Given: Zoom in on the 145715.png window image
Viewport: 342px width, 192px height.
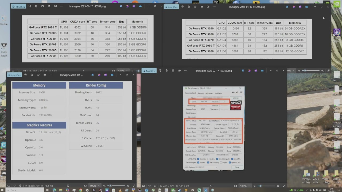Looking at the screenshot, I should coord(322,71).
